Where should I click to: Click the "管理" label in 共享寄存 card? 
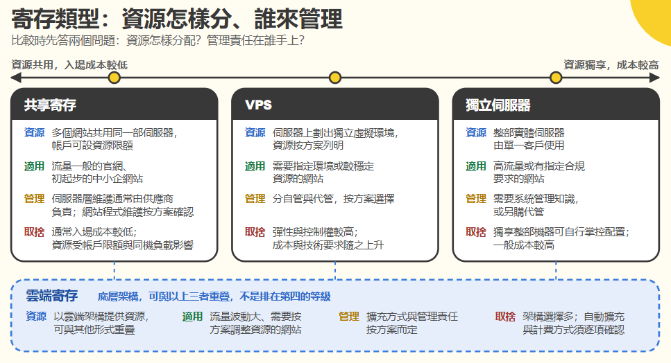coord(34,199)
